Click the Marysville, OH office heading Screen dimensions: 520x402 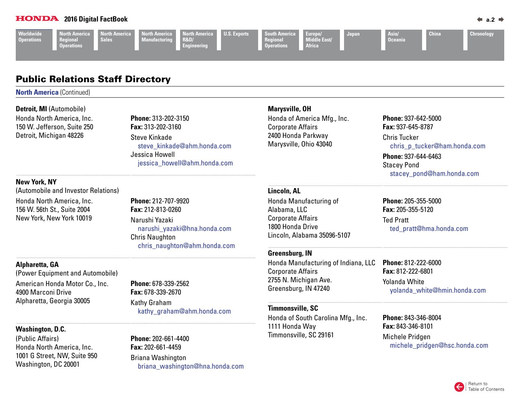(x=290, y=109)
